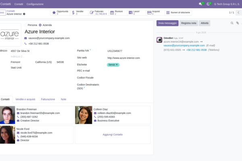Image resolution: width=242 pixels, height=161 pixels.
Task: Open the activities clock icon in top bar
Action: (209, 4)
